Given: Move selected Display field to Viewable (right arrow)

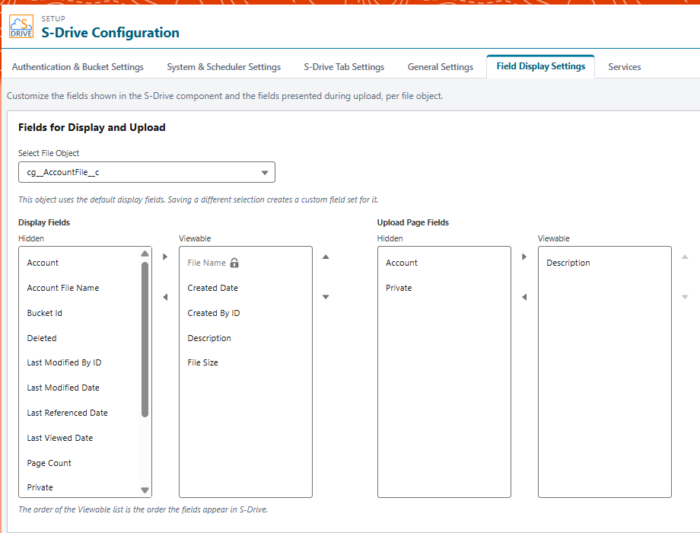Looking at the screenshot, I should 165,257.
